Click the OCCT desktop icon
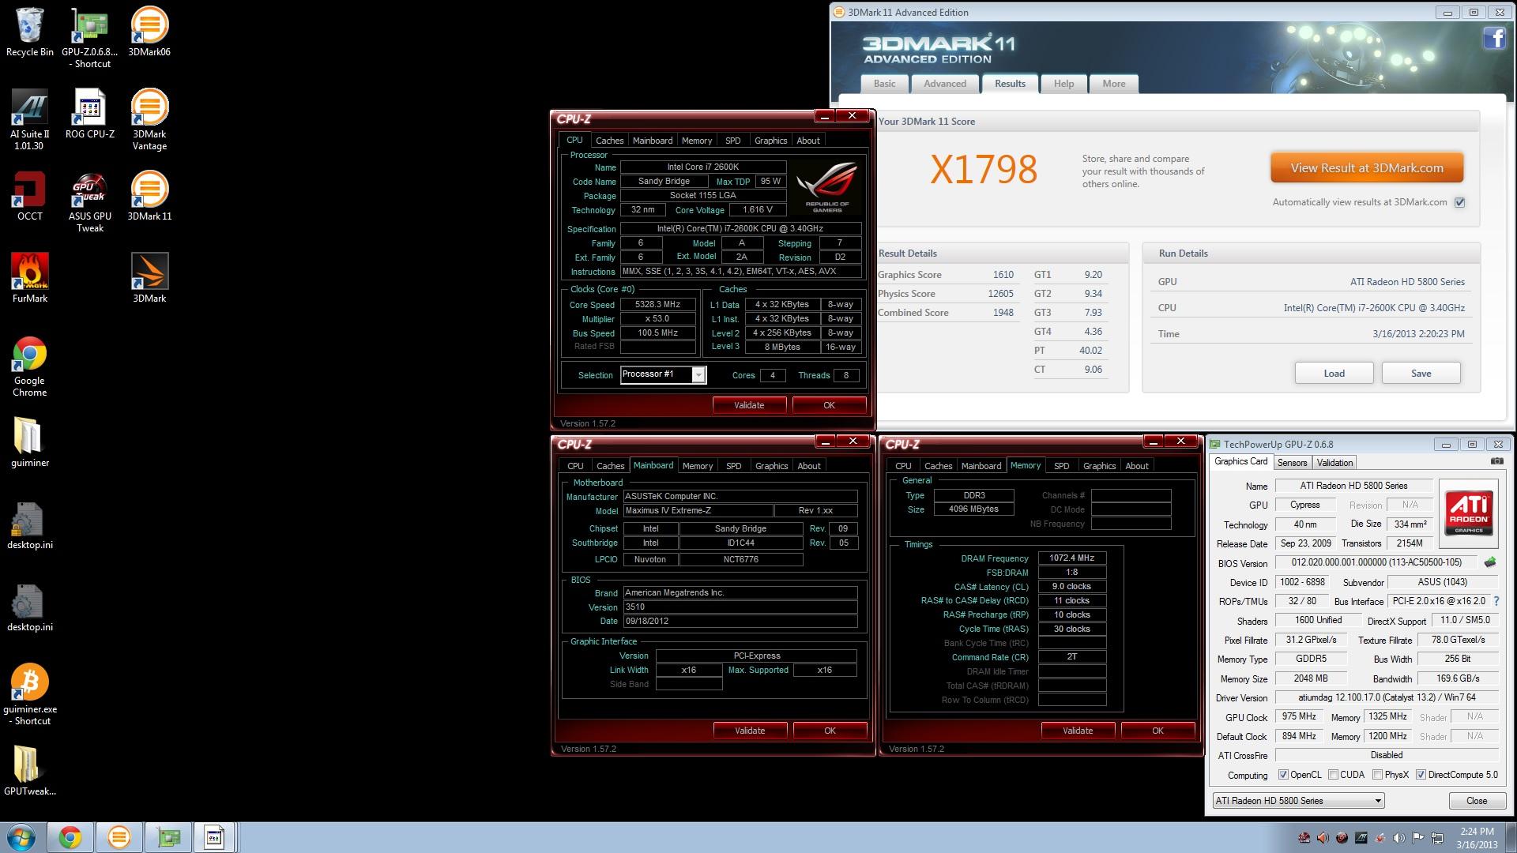 click(30, 197)
